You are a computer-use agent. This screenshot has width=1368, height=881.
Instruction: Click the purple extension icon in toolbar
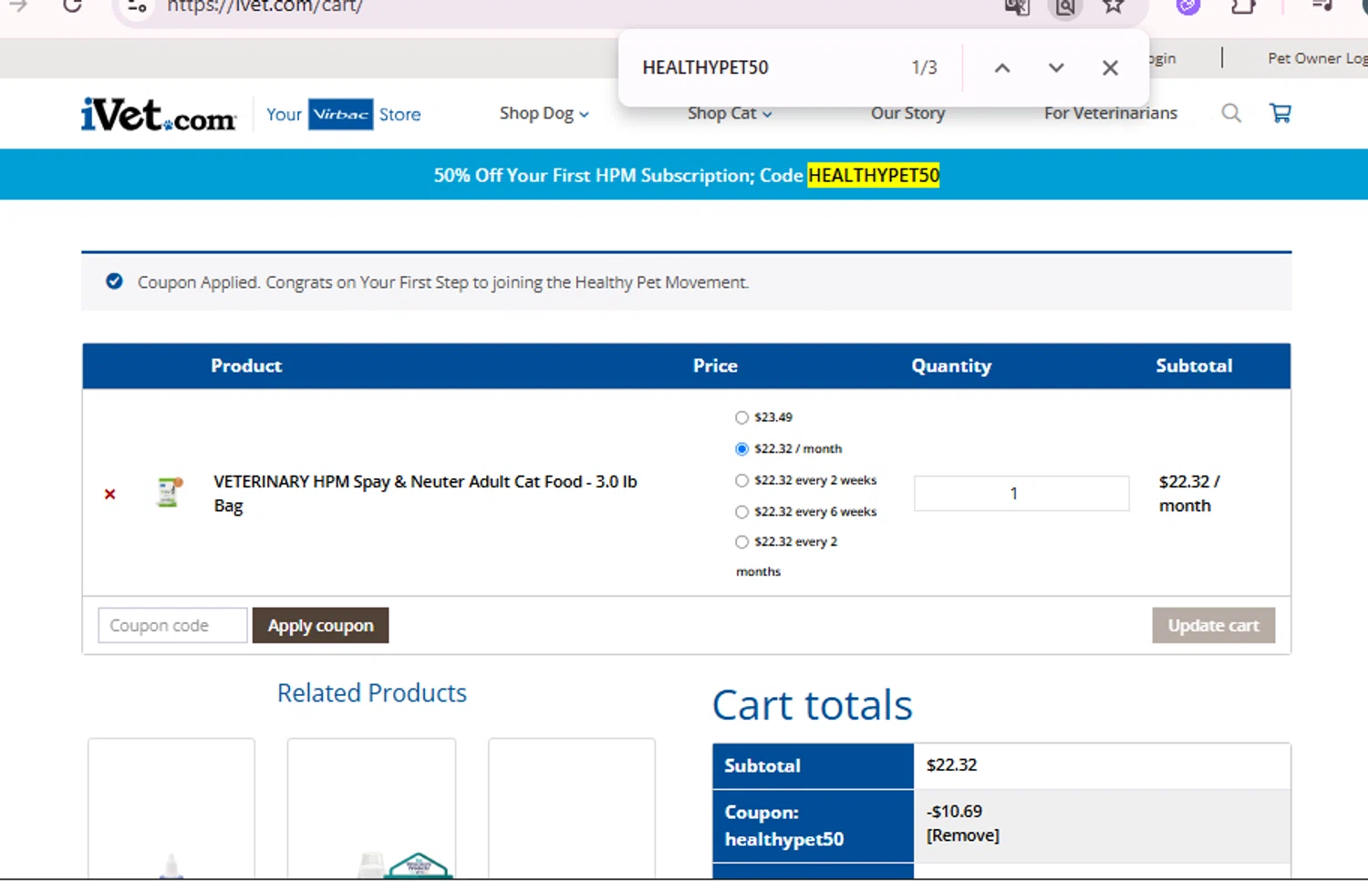pos(1187,6)
